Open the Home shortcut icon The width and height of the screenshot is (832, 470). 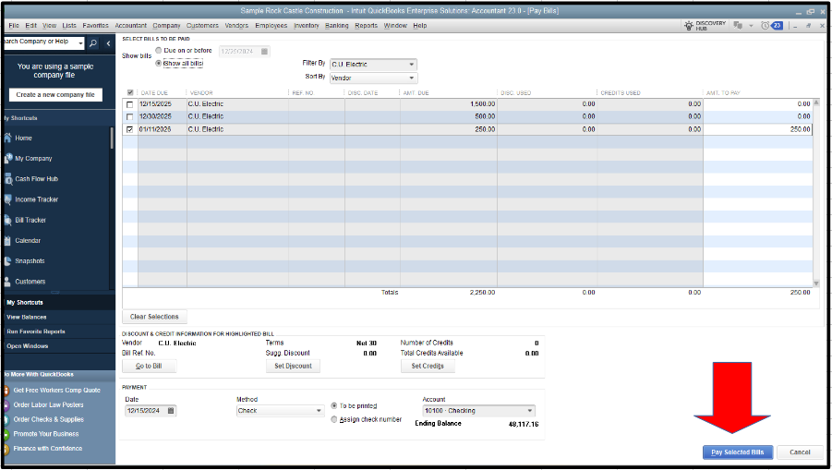(x=7, y=138)
